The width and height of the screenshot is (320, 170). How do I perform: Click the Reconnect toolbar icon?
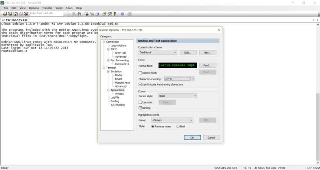point(21,14)
